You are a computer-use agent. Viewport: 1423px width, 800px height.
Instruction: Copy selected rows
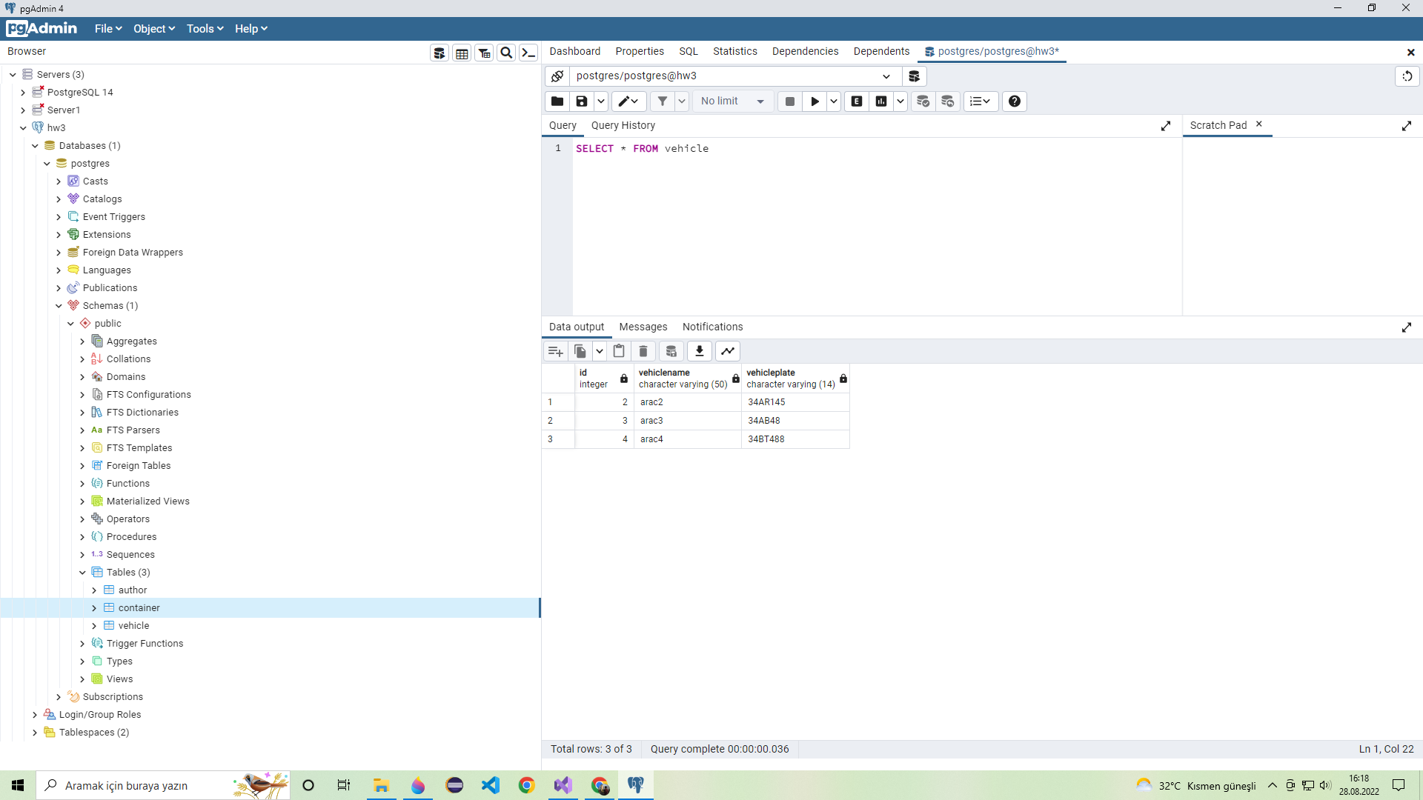pos(580,350)
